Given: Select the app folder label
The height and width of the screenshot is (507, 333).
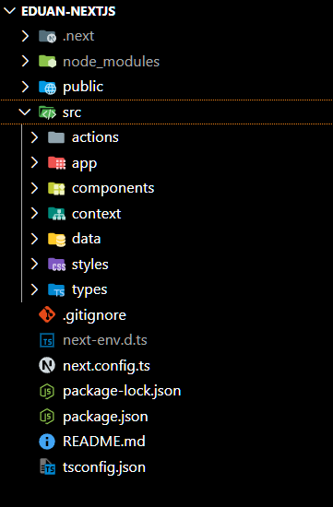Looking at the screenshot, I should 84,164.
